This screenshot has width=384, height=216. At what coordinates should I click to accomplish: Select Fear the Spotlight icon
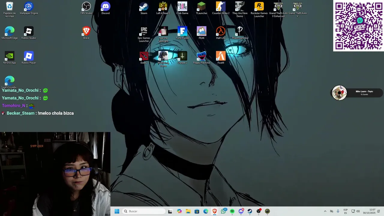pos(163,34)
